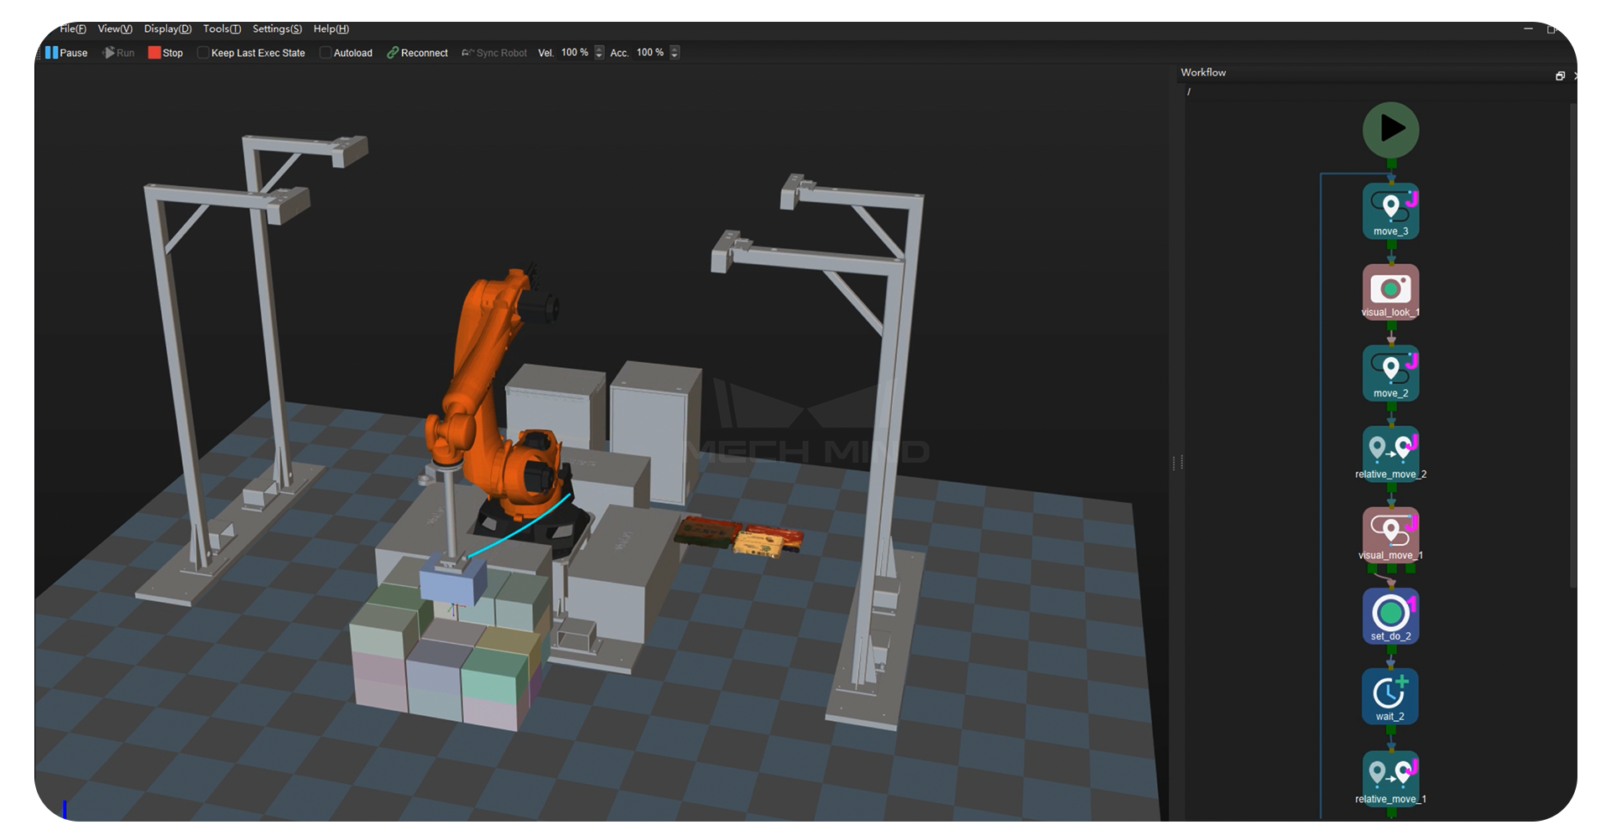Select the relative_move_2 step

pyautogui.click(x=1389, y=450)
